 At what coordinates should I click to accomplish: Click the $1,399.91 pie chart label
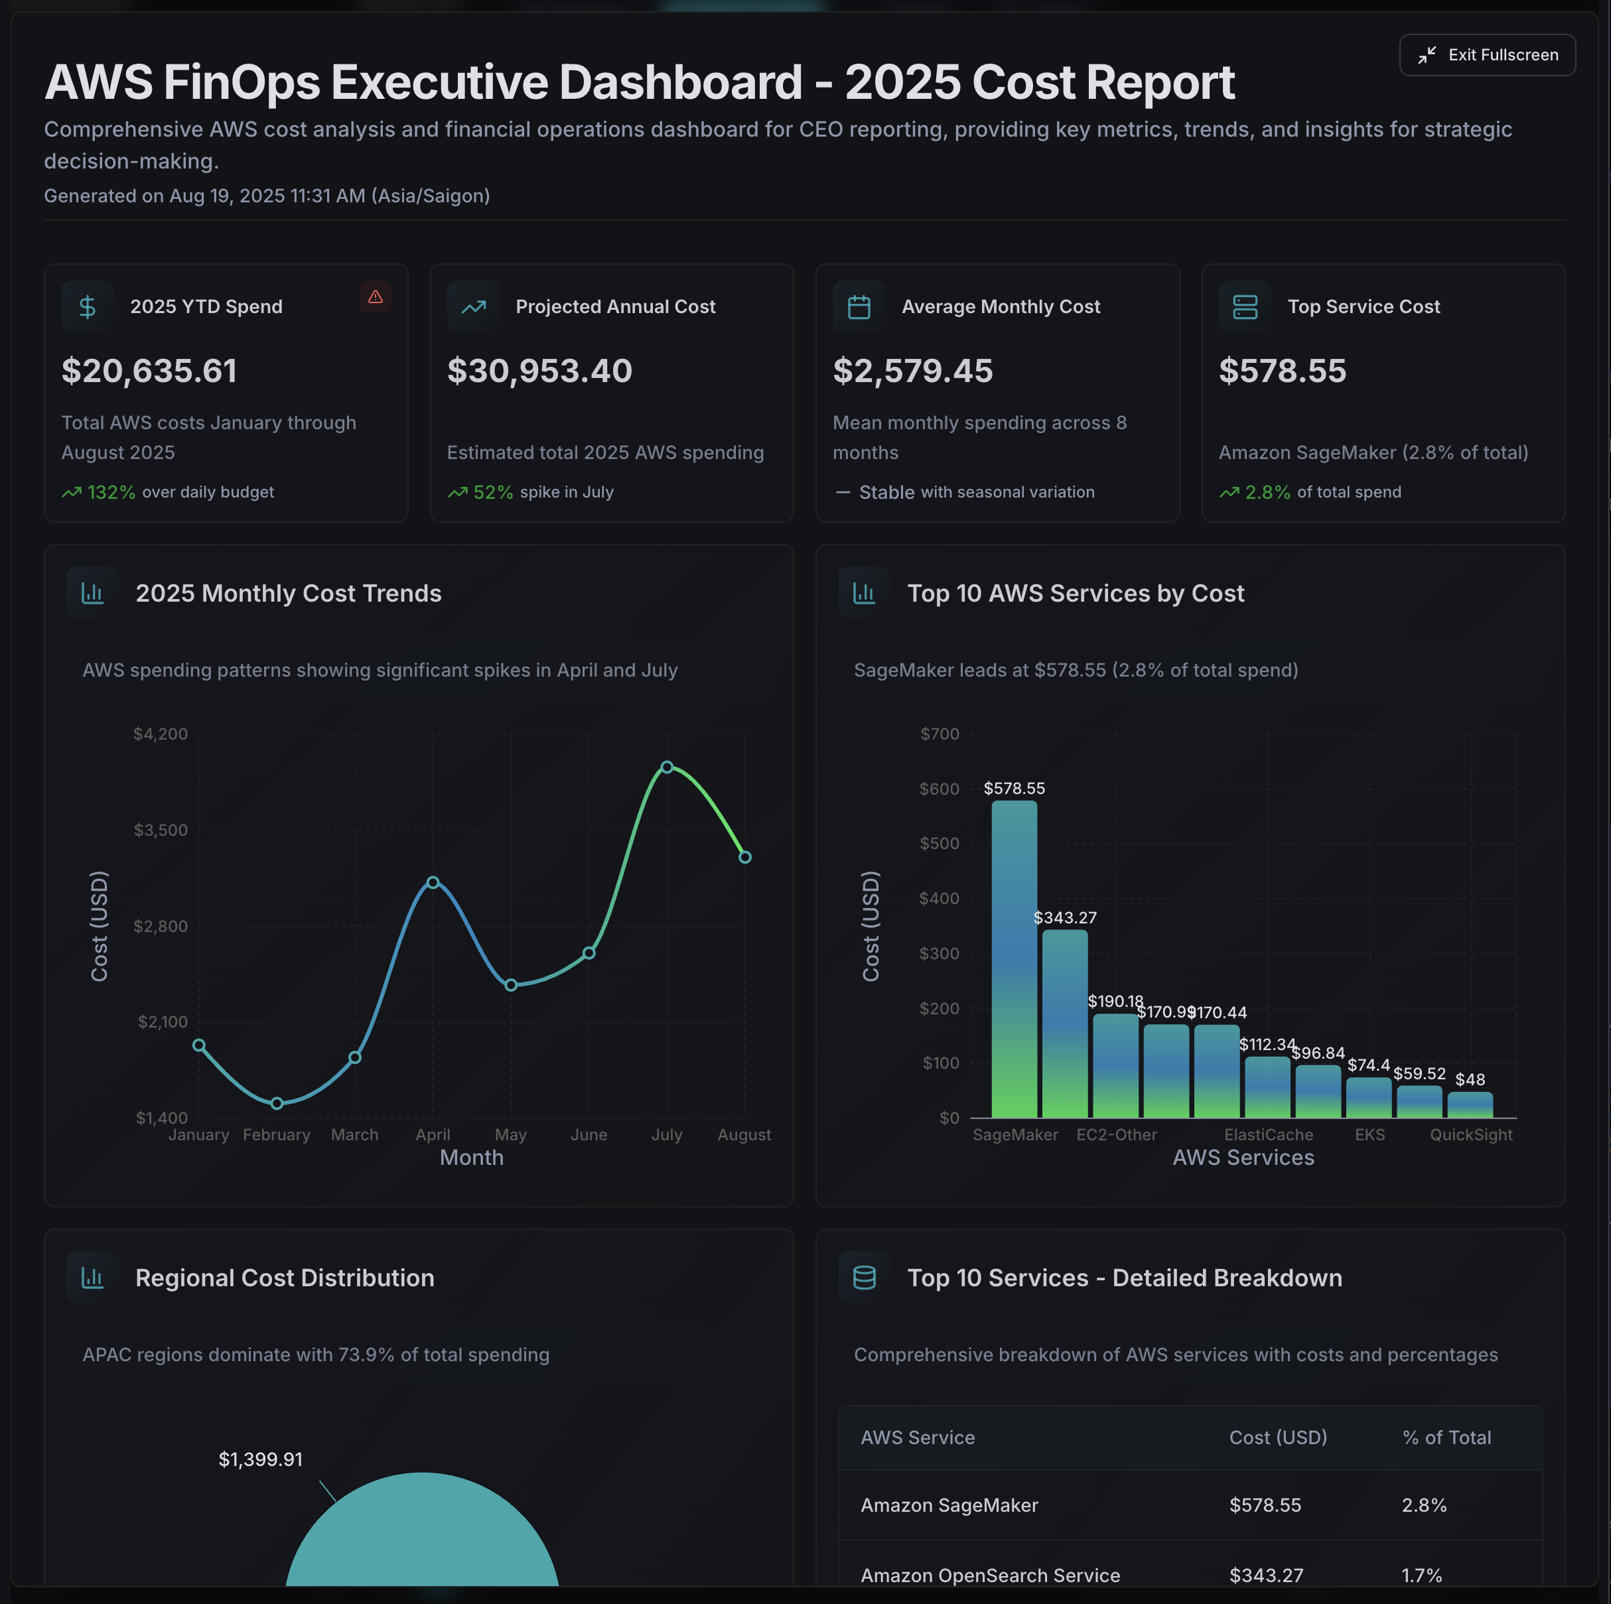[260, 1459]
